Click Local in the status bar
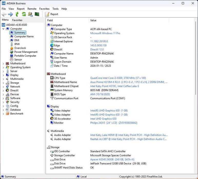The image size is (198, 179). 83,177
